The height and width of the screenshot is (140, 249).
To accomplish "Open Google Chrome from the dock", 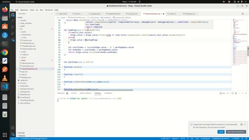I will (5, 52).
